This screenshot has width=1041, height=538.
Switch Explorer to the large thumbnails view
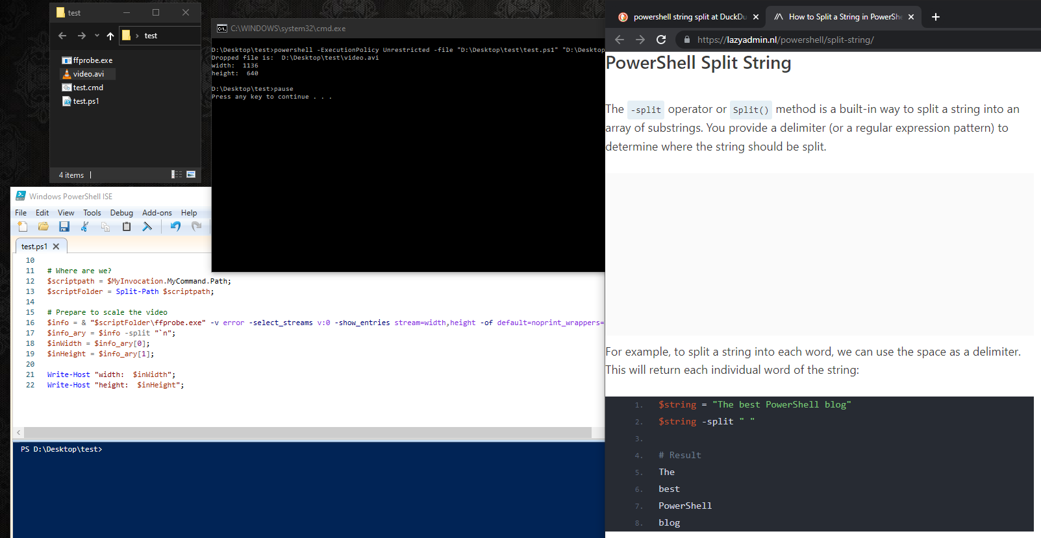tap(191, 175)
